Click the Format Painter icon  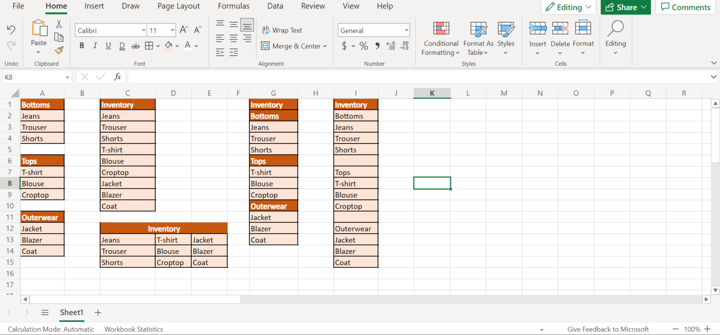click(x=59, y=50)
